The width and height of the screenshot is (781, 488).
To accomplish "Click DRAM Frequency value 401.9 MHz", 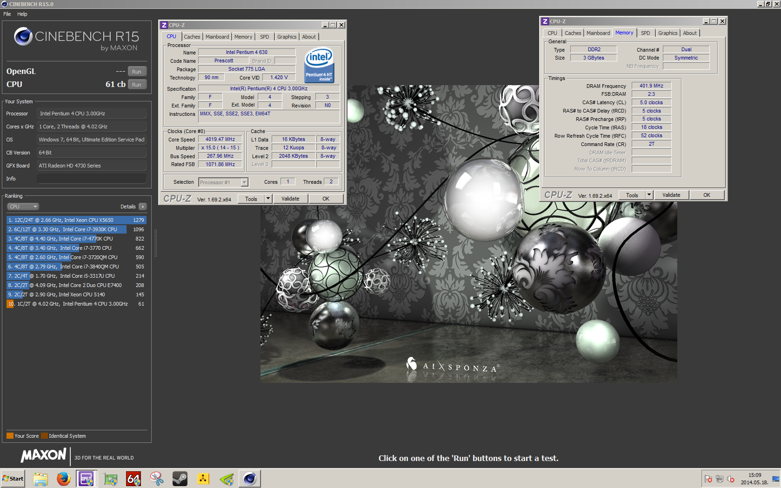I will tap(651, 86).
